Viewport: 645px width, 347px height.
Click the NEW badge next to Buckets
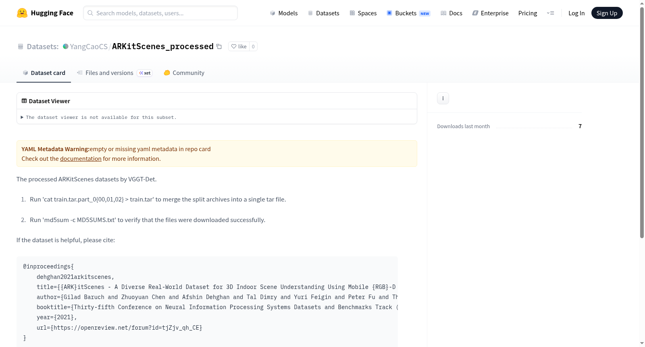425,14
